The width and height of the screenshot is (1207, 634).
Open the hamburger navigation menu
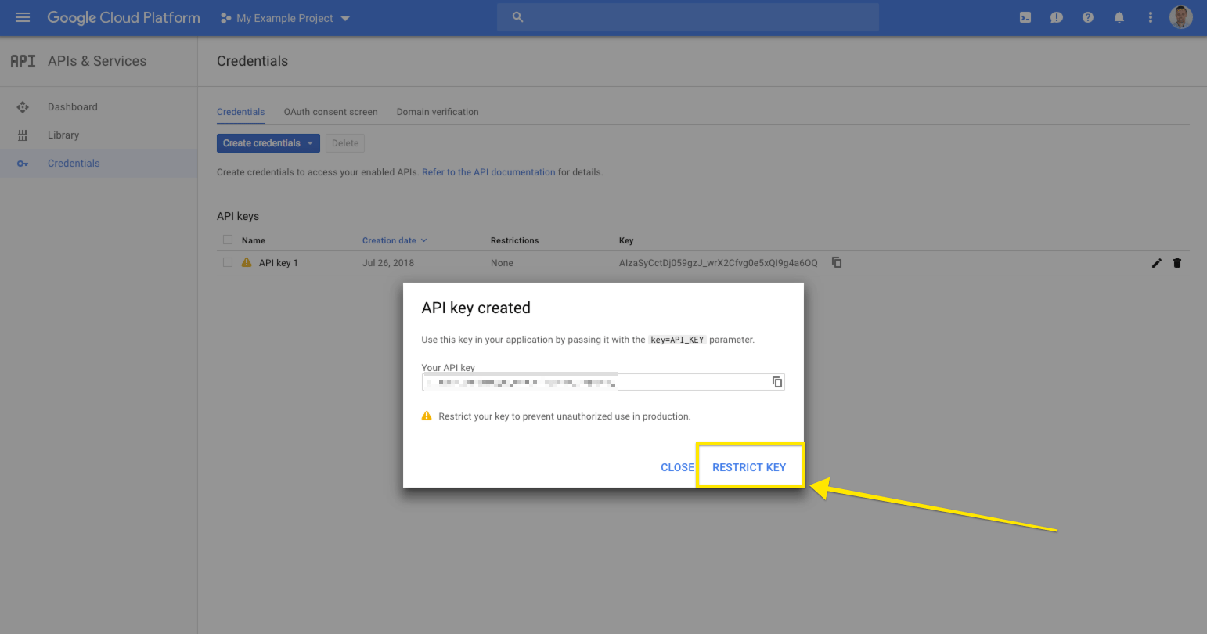pos(23,17)
